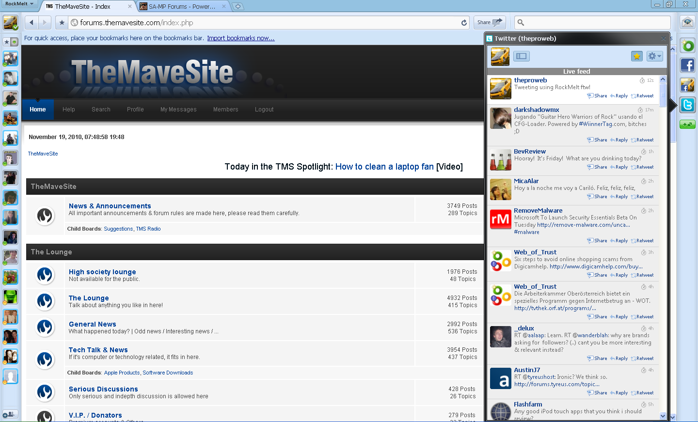This screenshot has width=698, height=422.
Task: Toggle the Twitter panel favorite star
Action: [636, 56]
